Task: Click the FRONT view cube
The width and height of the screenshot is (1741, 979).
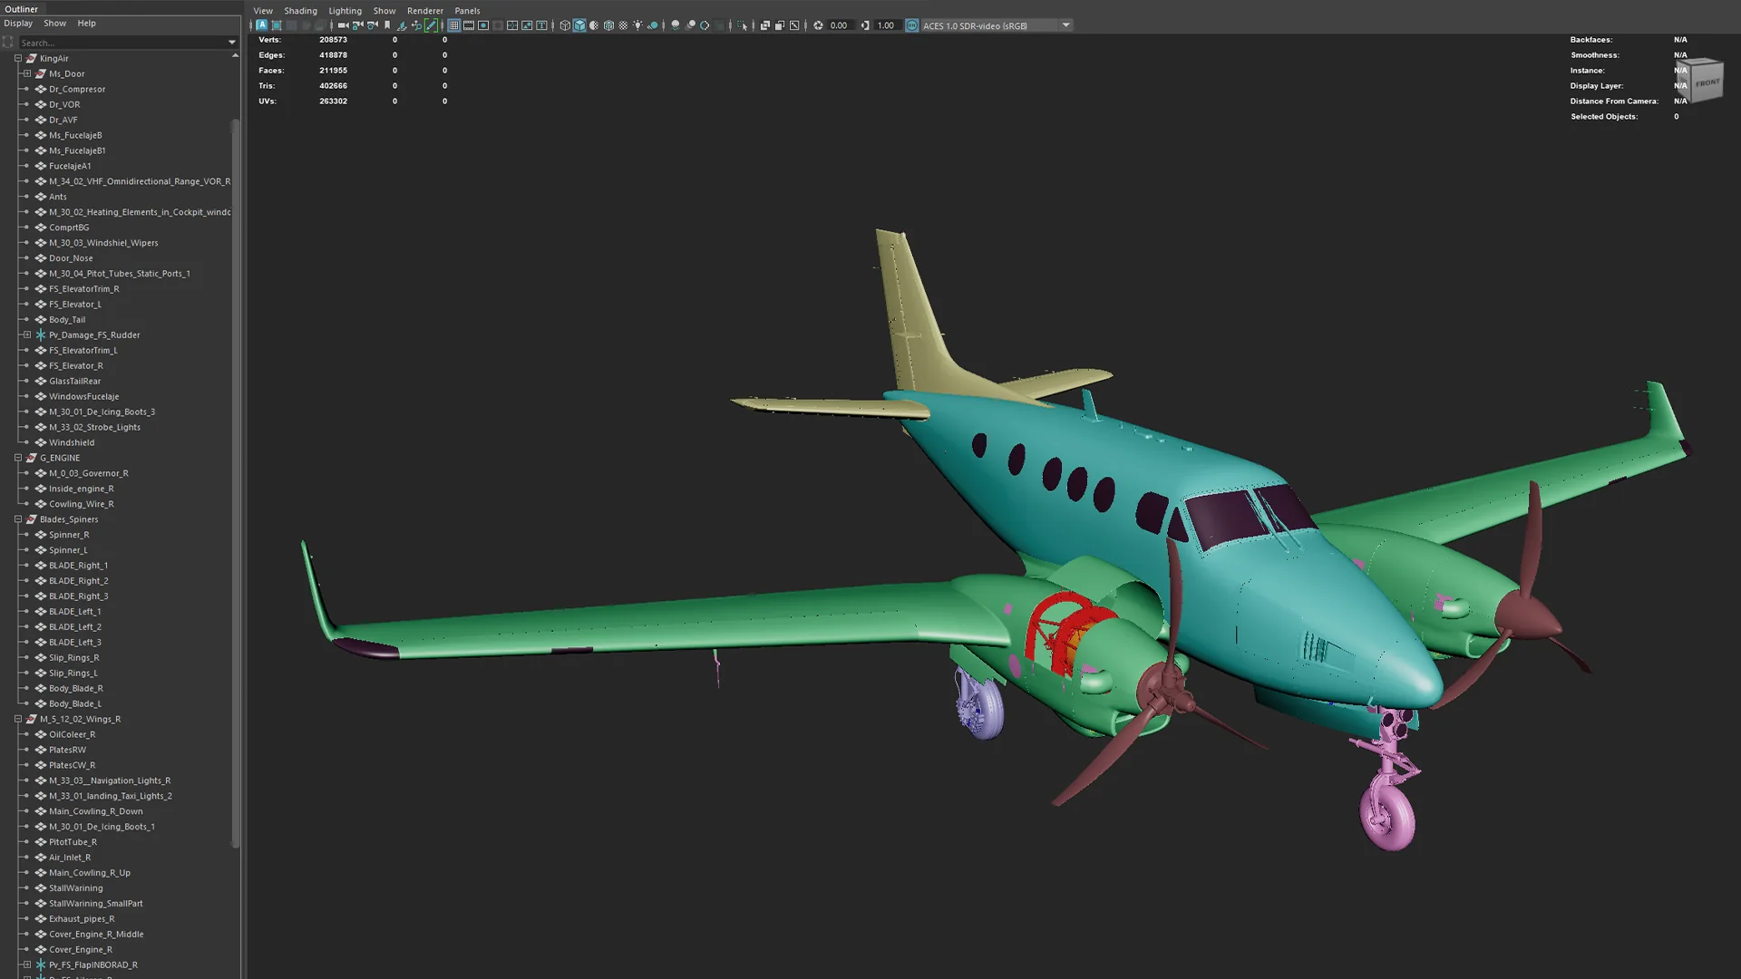Action: pos(1703,82)
